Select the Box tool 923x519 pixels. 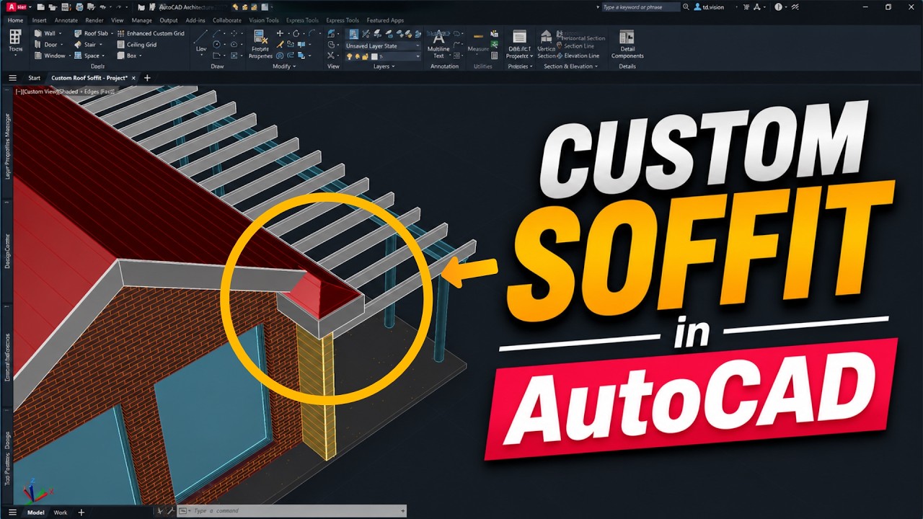click(126, 56)
